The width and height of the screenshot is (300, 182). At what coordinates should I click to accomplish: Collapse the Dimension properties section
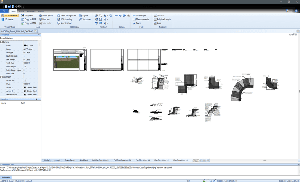pos(1,77)
